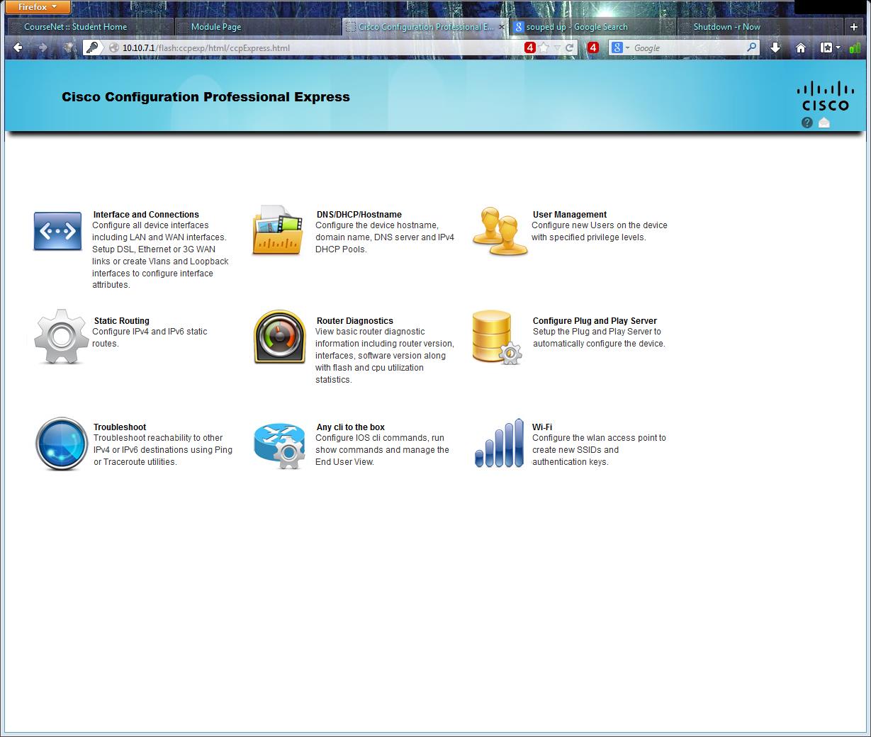Screen dimensions: 871x737
Task: Switch to the Shutdown -r Now tab
Action: pyautogui.click(x=760, y=27)
